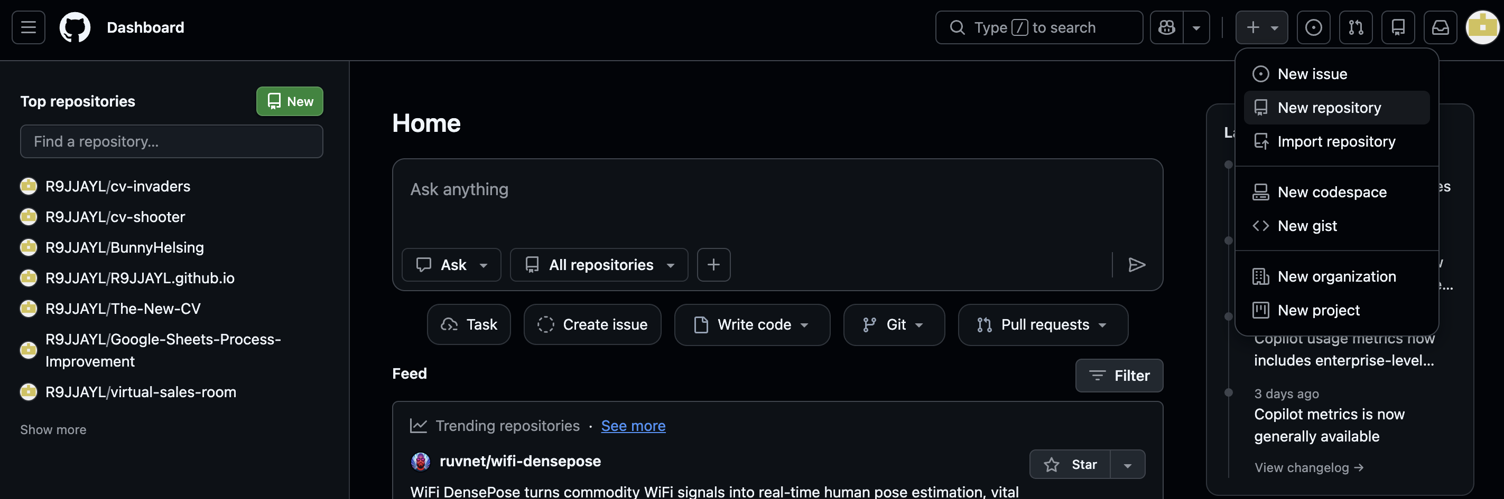Viewport: 1504px width, 499px height.
Task: Click the green New repository button
Action: (290, 101)
